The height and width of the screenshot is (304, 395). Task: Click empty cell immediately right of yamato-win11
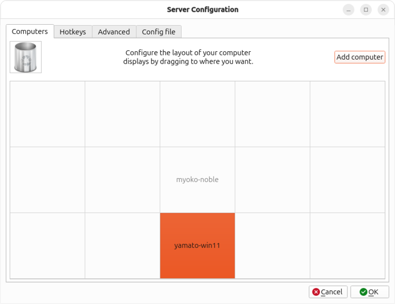click(x=273, y=245)
